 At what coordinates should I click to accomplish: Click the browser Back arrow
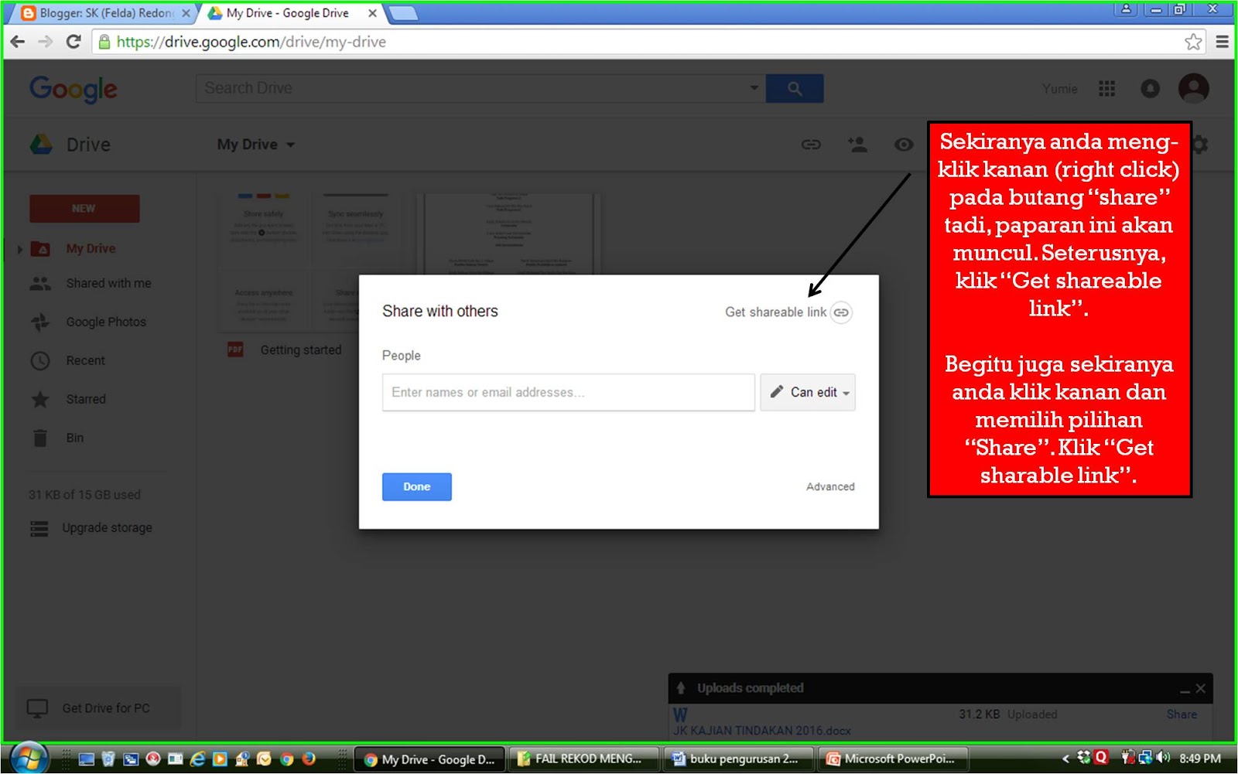(18, 42)
